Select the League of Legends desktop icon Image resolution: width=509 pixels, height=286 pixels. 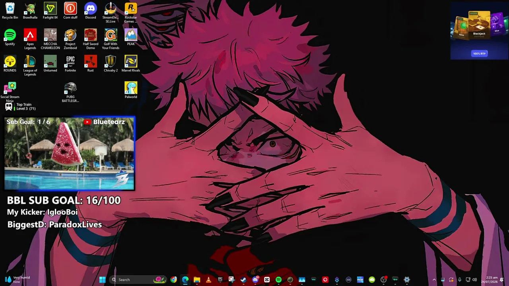tap(30, 66)
